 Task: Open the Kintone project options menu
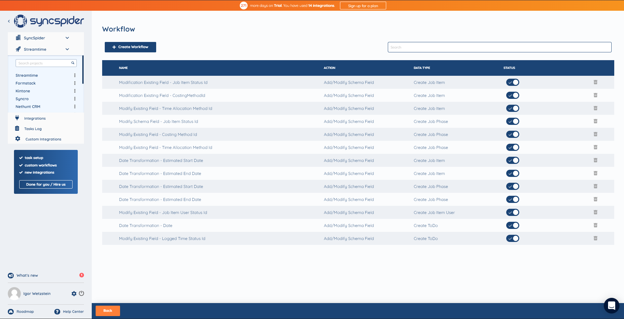point(75,91)
